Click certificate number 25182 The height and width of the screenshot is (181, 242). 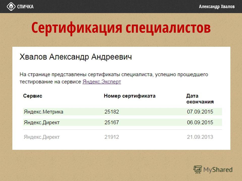point(112,112)
